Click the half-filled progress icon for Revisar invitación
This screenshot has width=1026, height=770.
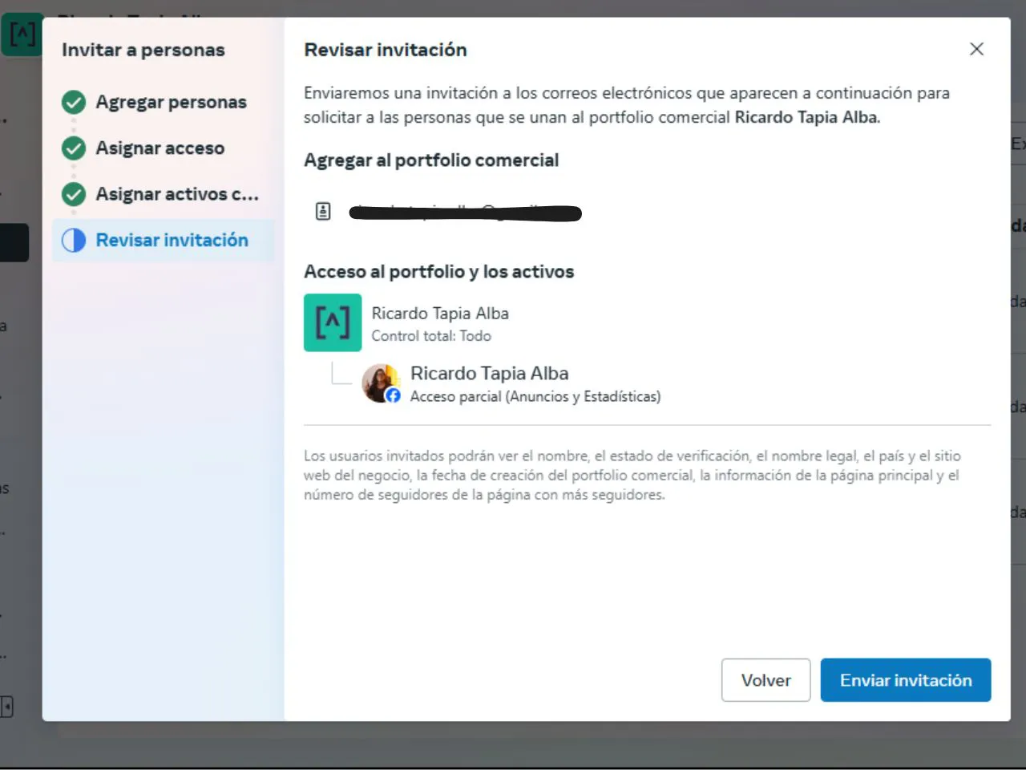point(74,240)
